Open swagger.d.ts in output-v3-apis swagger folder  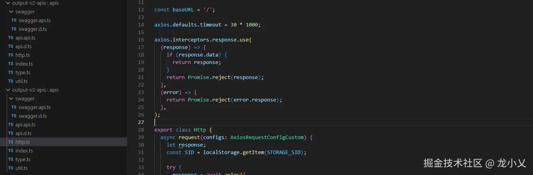pyautogui.click(x=32, y=116)
